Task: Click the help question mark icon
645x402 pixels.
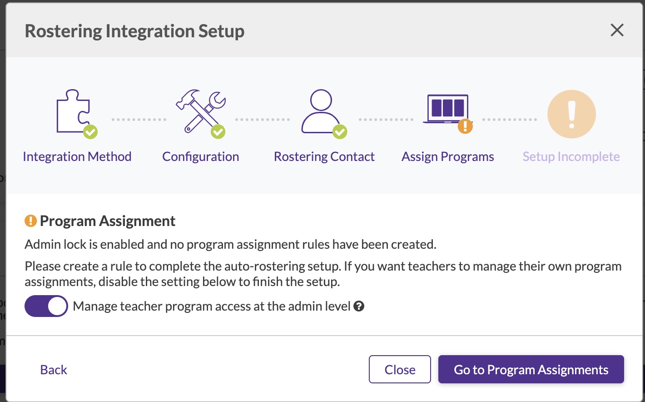Action: tap(359, 307)
